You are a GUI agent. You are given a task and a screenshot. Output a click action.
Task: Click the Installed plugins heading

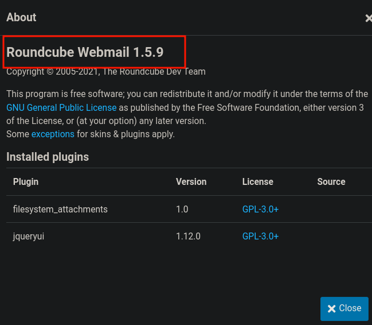pyautogui.click(x=48, y=157)
